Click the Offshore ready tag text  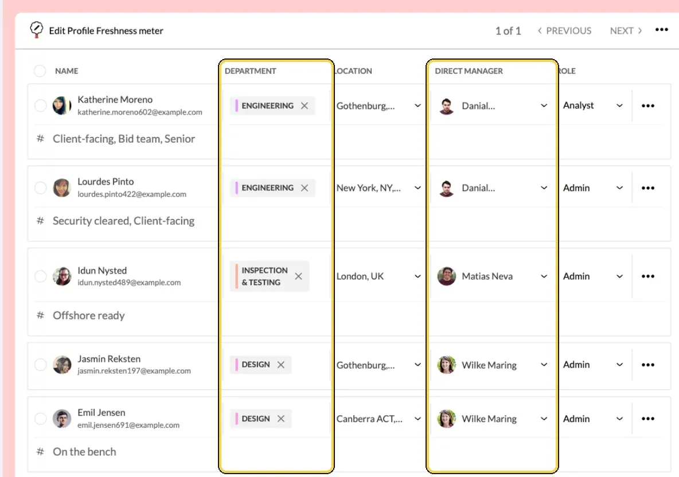(89, 315)
